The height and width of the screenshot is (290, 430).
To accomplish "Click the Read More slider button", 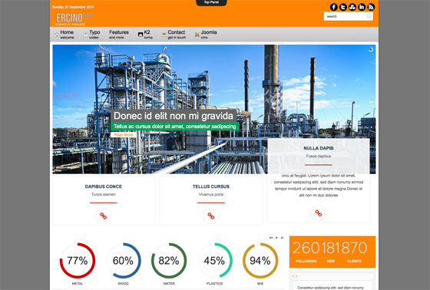I will [x=124, y=135].
